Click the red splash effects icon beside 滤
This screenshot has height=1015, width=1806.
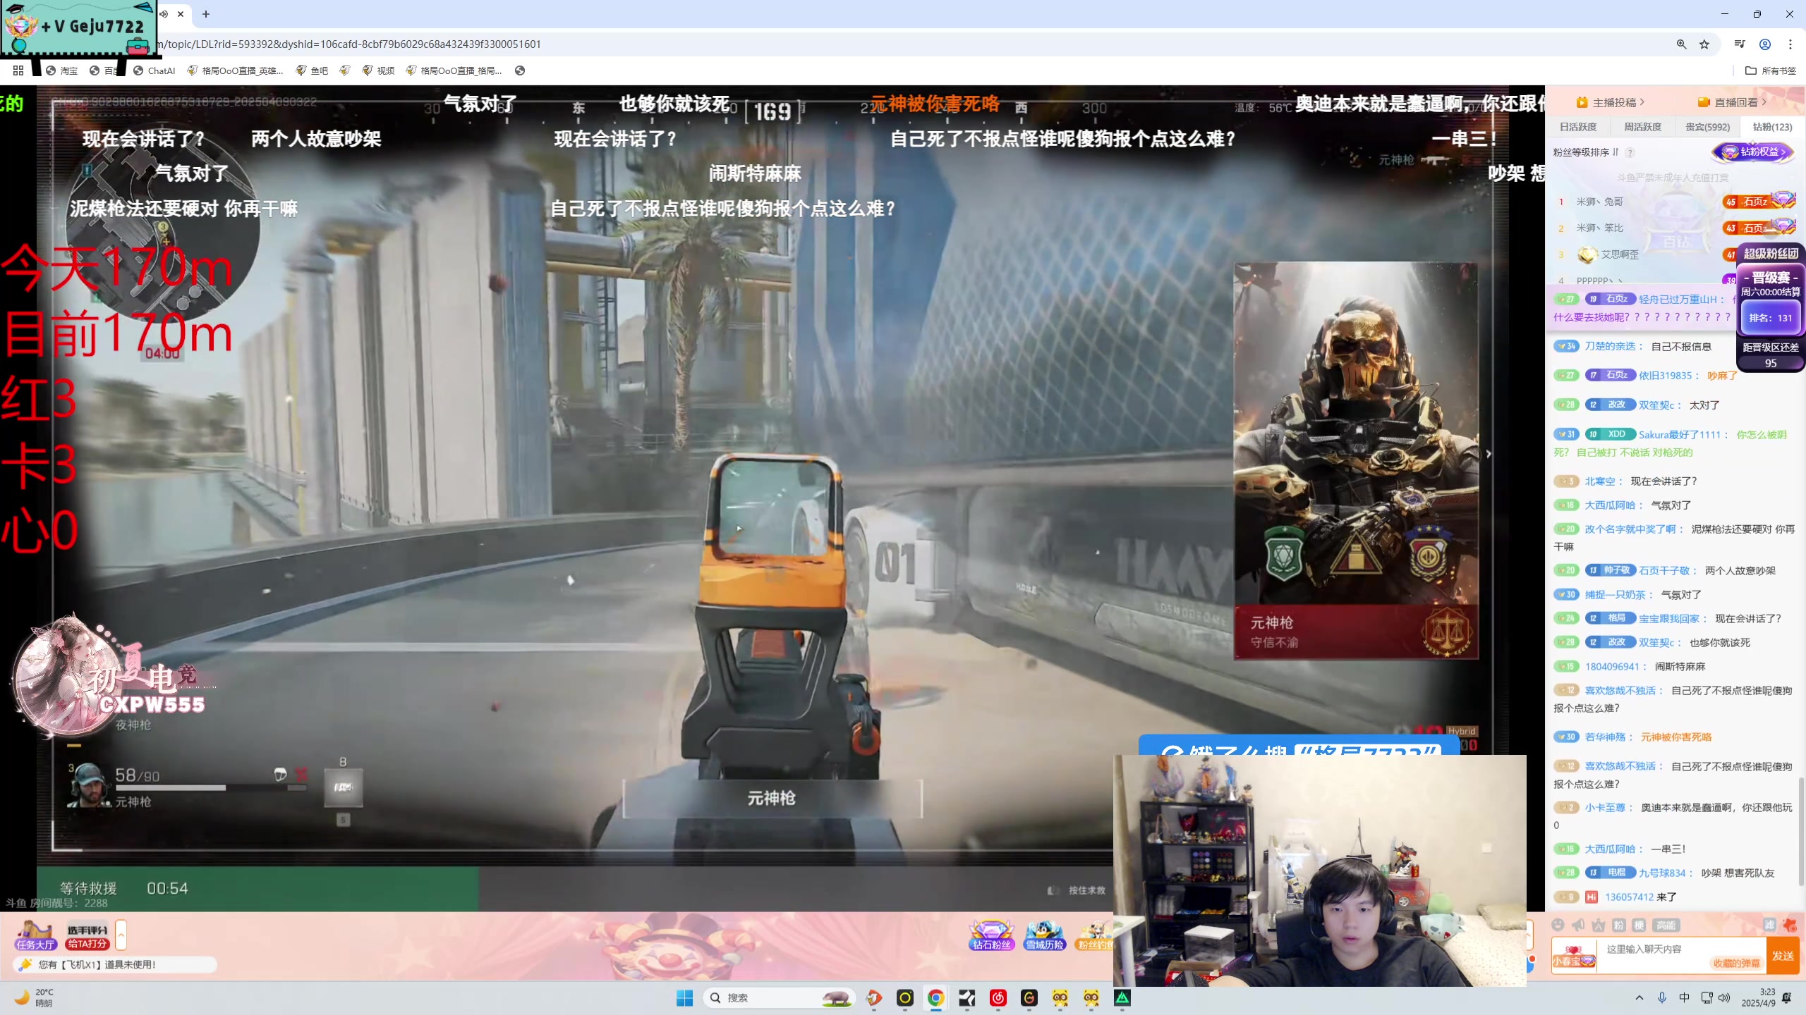1790,925
